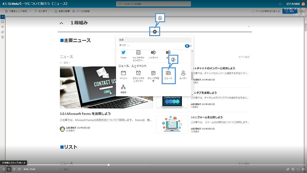
Task: Collapse the 1段組み section chevron
Action: coord(61,23)
